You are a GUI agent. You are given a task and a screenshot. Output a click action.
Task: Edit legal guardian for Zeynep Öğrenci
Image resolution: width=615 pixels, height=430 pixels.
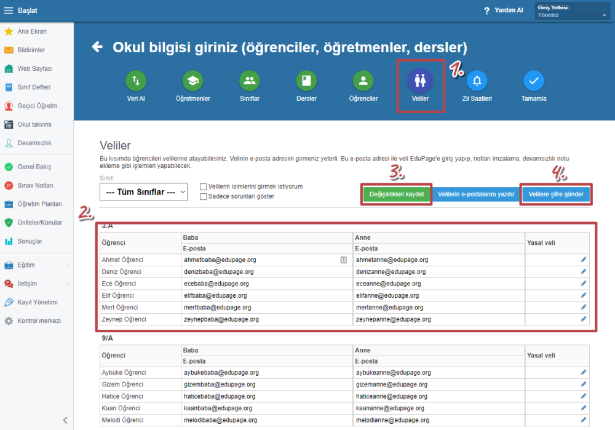[x=584, y=319]
